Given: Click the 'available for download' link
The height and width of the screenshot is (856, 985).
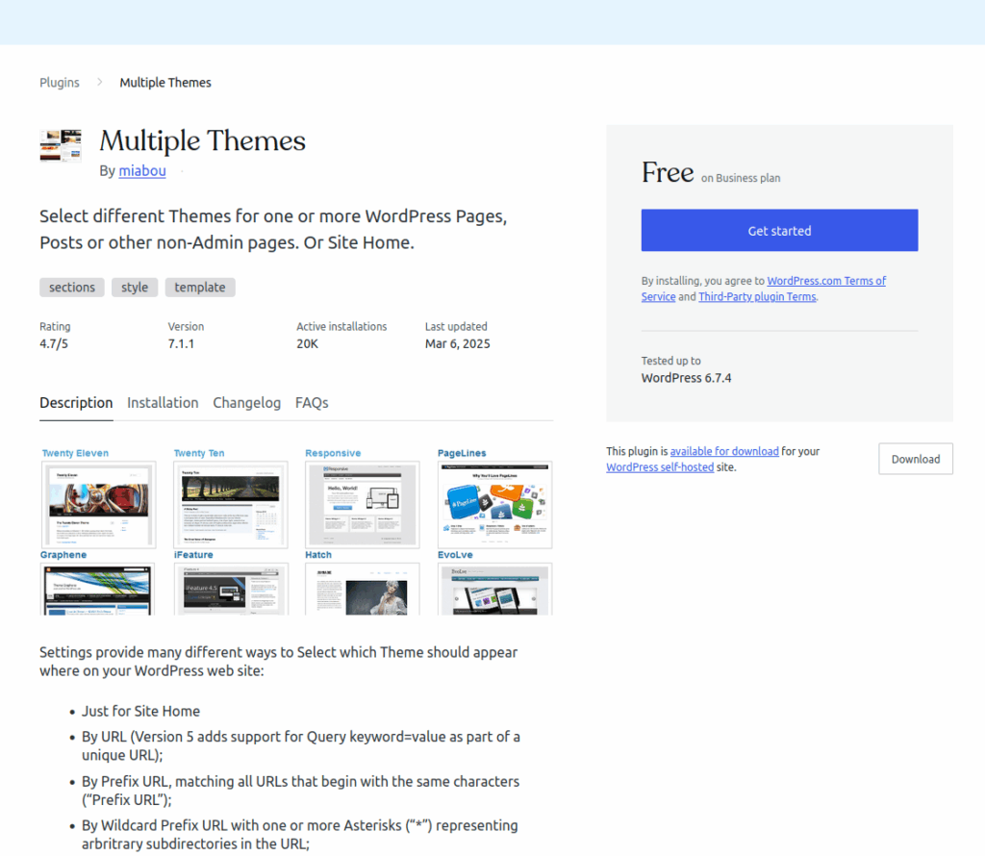Looking at the screenshot, I should 724,451.
